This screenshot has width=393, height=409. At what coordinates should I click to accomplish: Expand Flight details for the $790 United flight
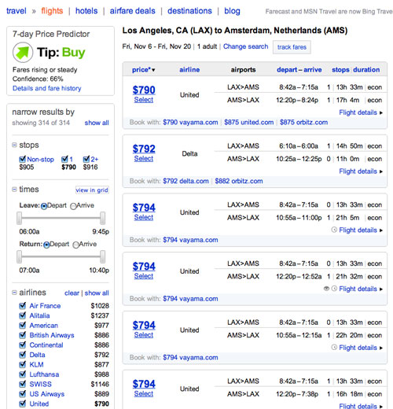coord(361,112)
